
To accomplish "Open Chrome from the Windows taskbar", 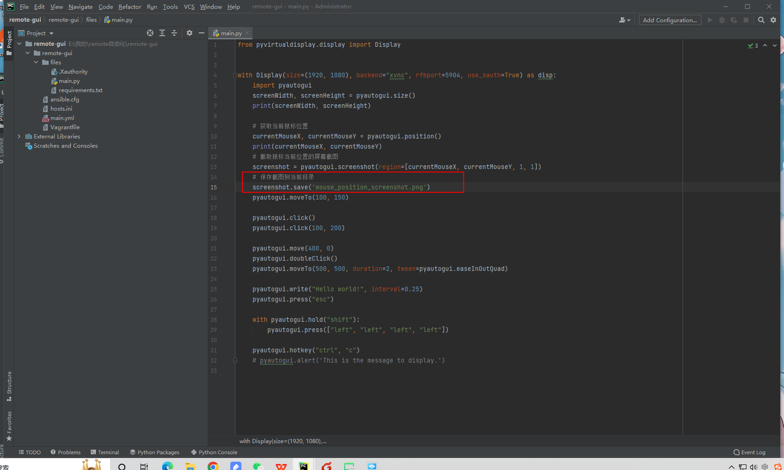I will (213, 466).
